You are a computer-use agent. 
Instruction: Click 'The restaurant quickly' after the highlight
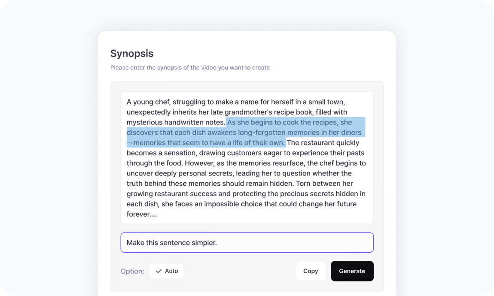323,143
